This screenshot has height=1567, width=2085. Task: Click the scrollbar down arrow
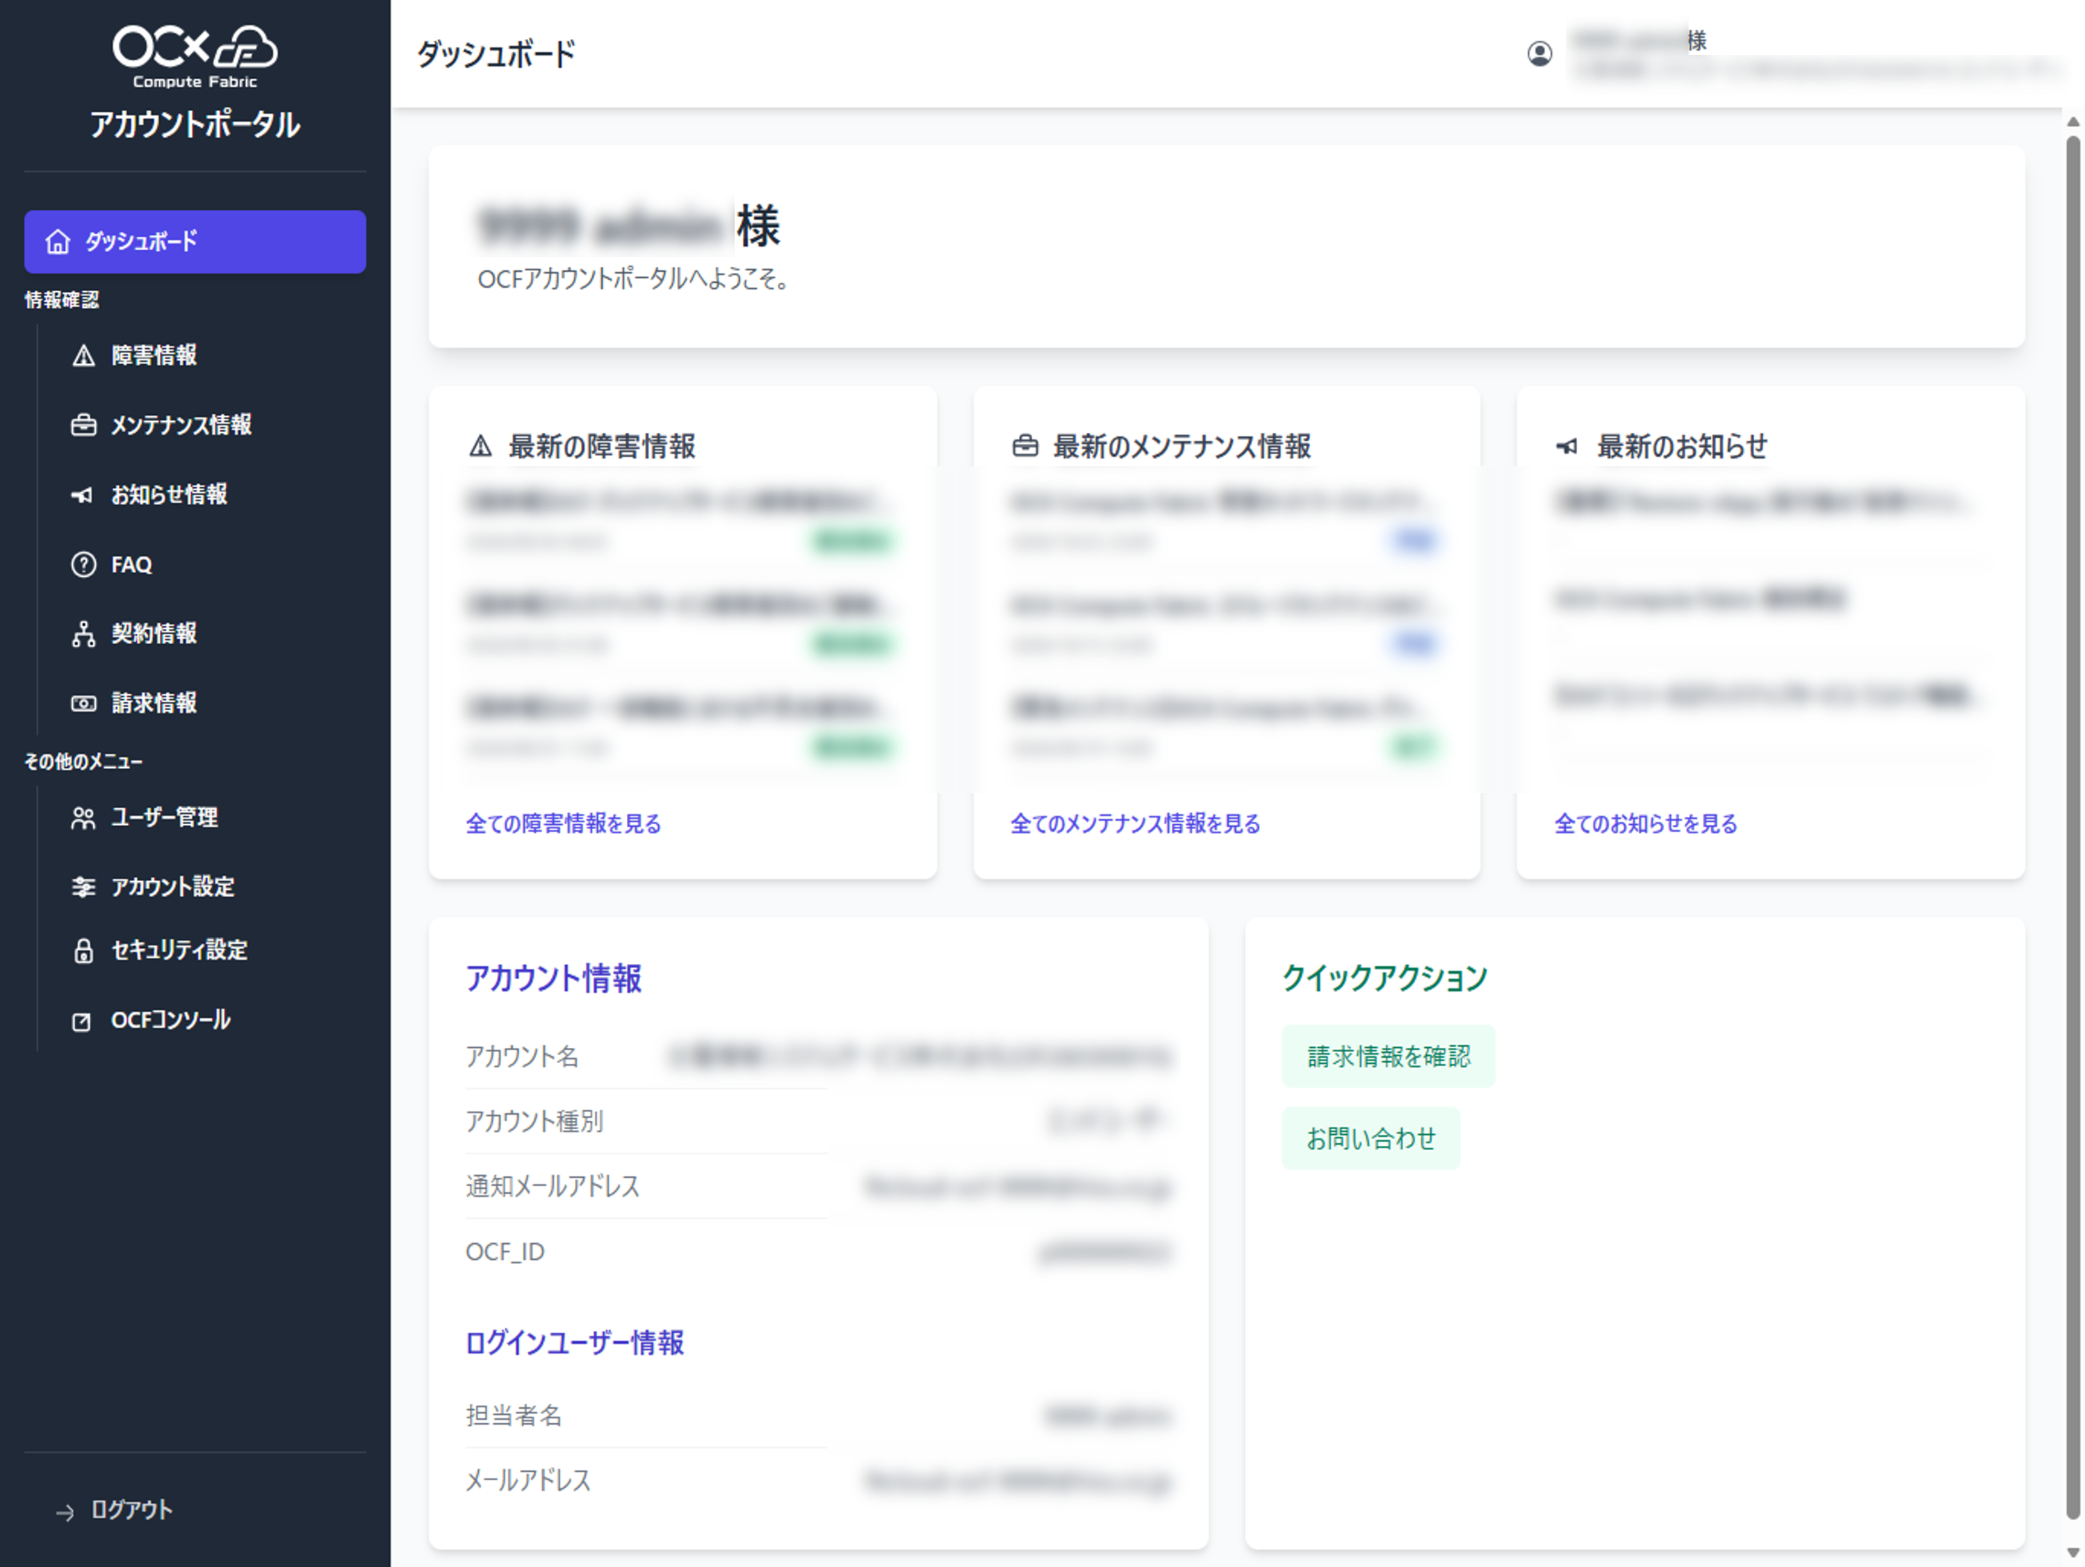click(x=2072, y=1553)
